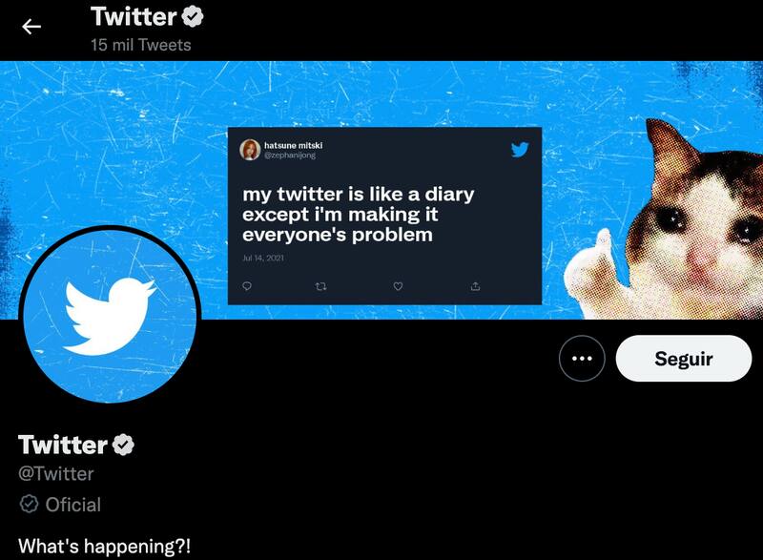Click the Oficial label text
Viewport: 763px width, 560px height.
(x=73, y=505)
